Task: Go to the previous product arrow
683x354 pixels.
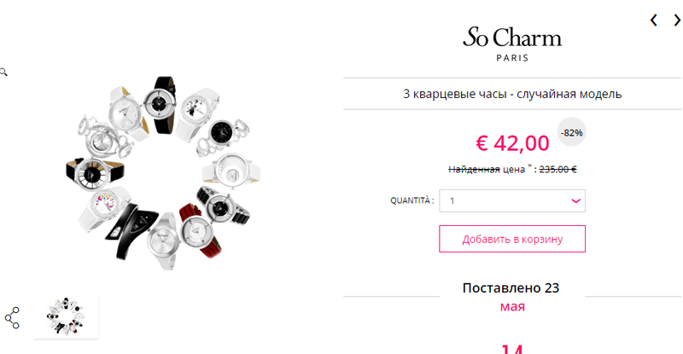Action: point(653,20)
